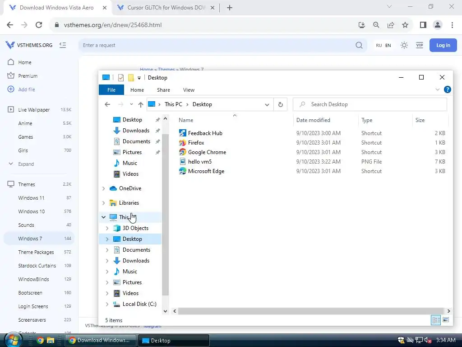The width and height of the screenshot is (462, 347).
Task: Expand the Explorer ribbon chevron
Action: (437, 90)
